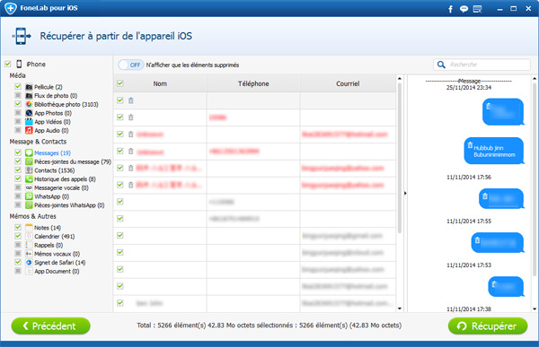Click the Signet de Safari icon
The height and width of the screenshot is (347, 539).
(x=29, y=263)
